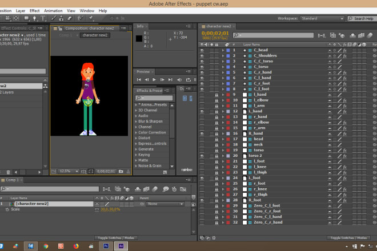377x251 pixels.
Task: Expand the Blur & Sharpen category
Action: pos(136,122)
